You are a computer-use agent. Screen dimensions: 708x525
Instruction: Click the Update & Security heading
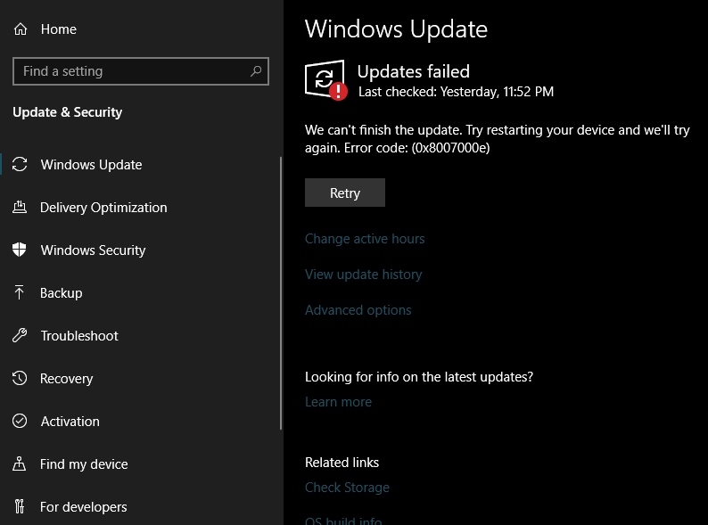pos(67,112)
